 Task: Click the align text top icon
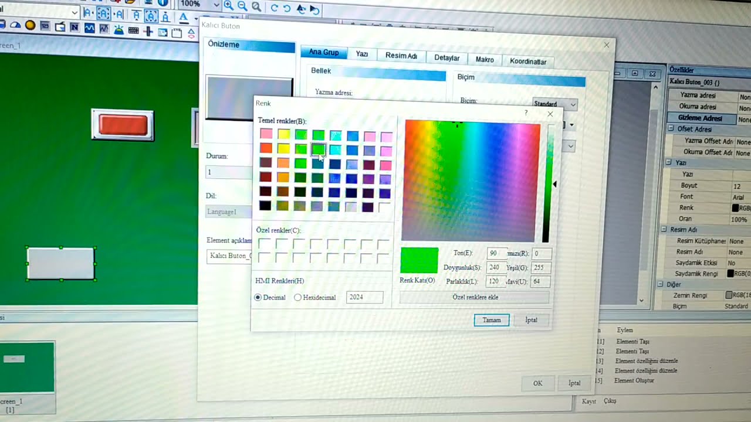click(136, 15)
